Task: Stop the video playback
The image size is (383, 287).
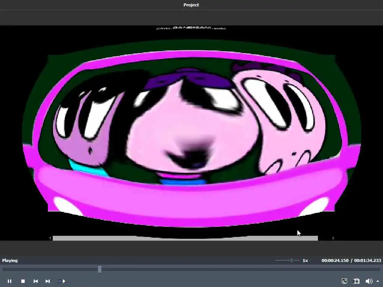Action: (x=23, y=281)
